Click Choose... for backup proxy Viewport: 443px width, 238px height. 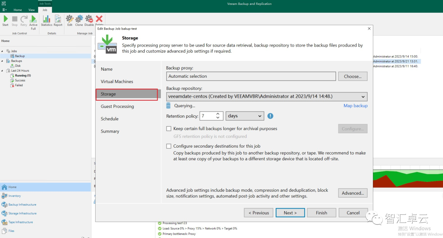click(353, 76)
